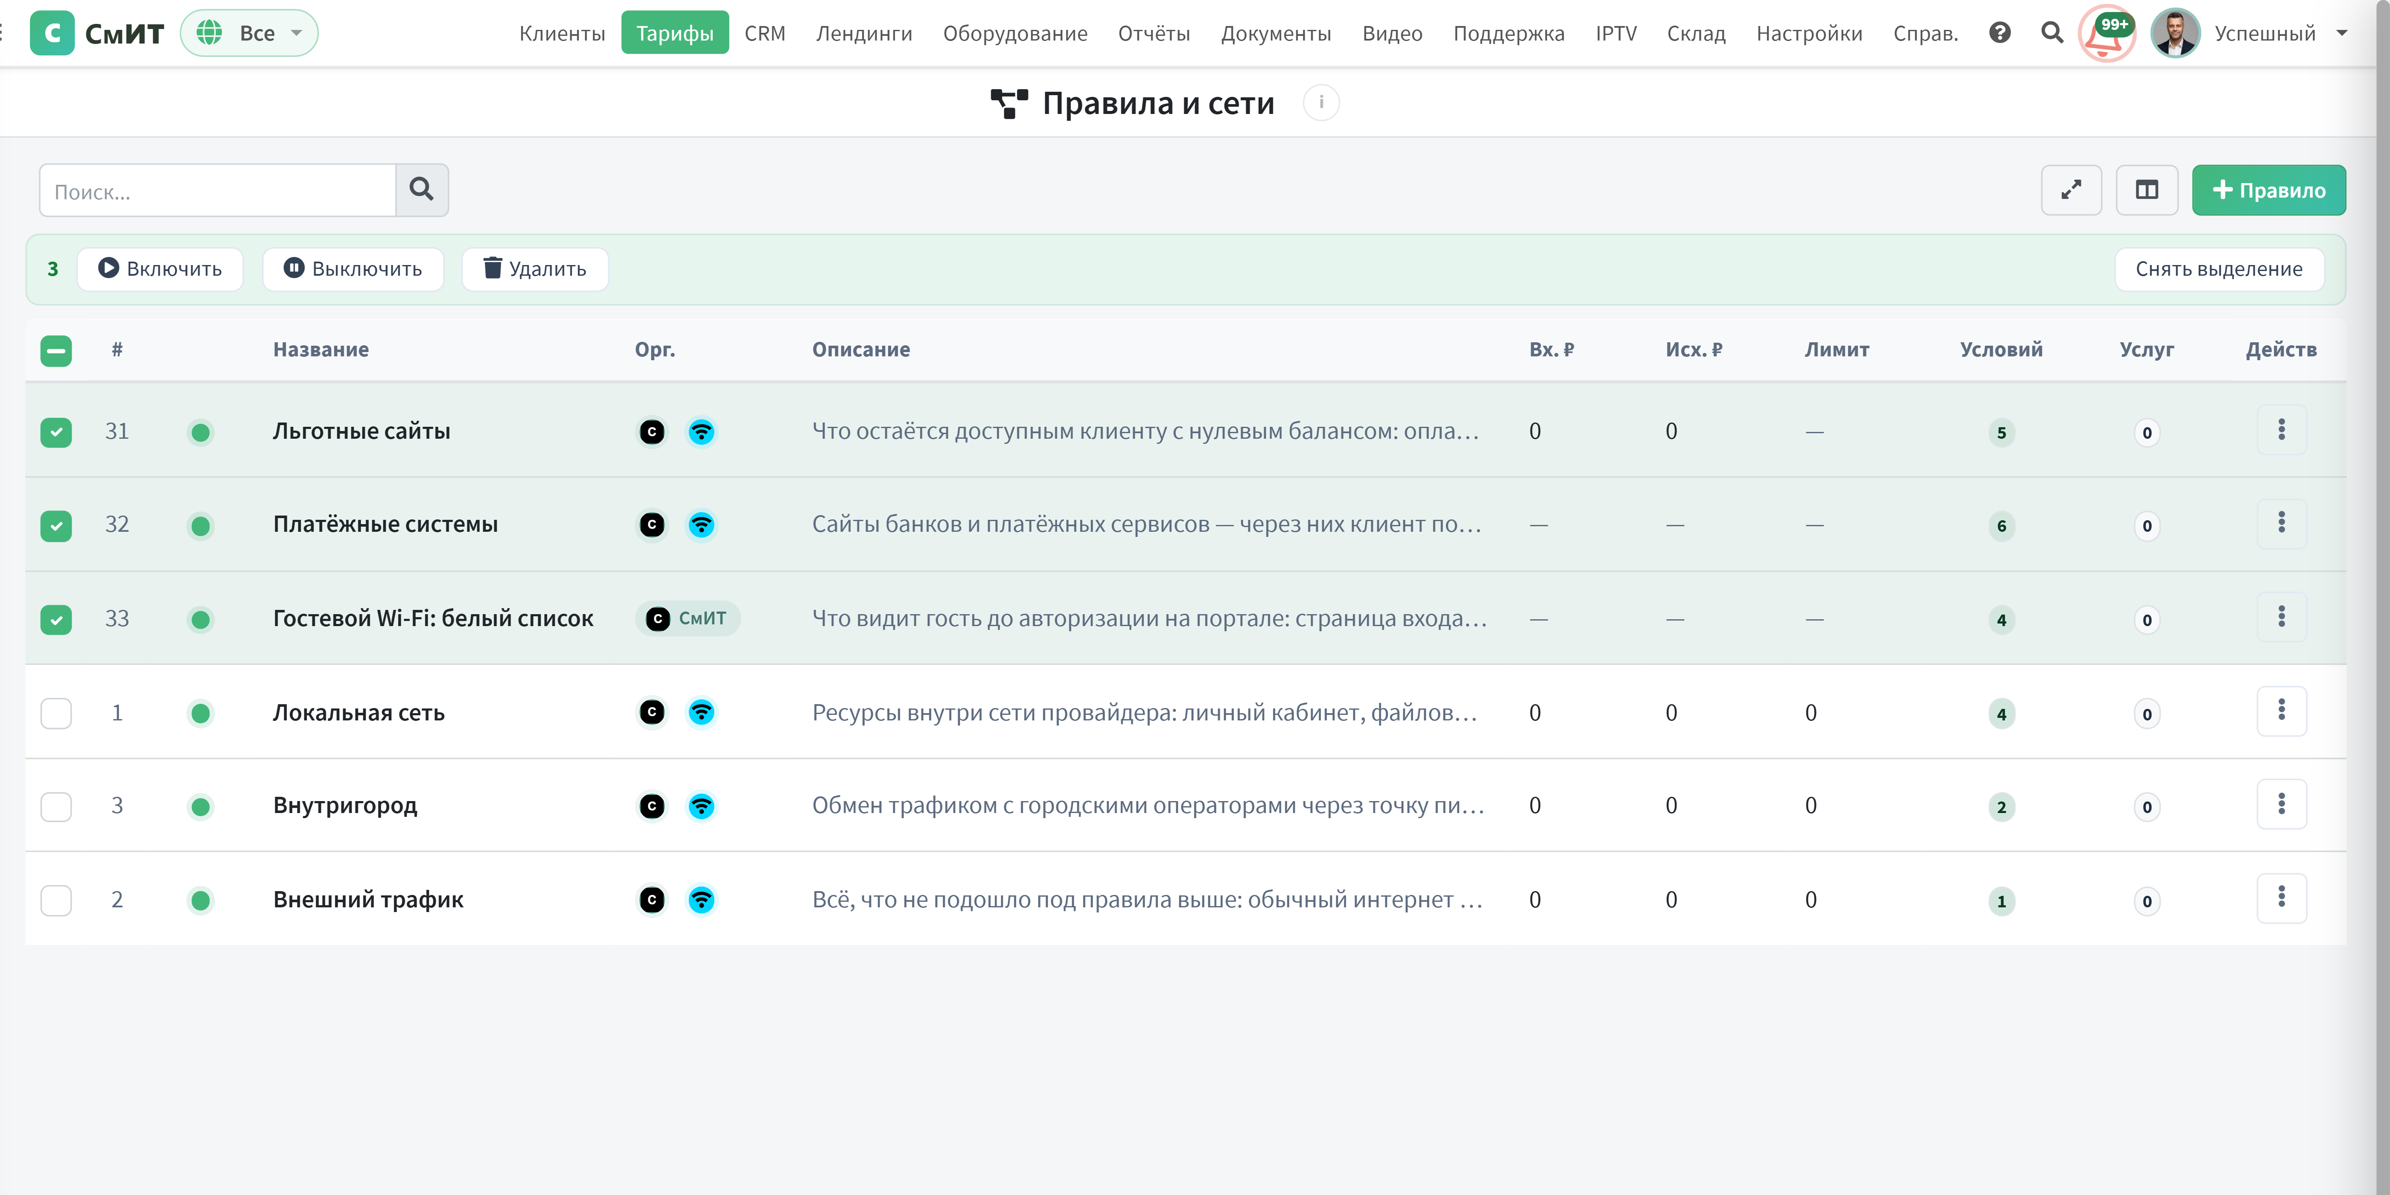The height and width of the screenshot is (1195, 2390).
Task: Open actions menu for Гостевой Wi-Fi
Action: pyautogui.click(x=2282, y=617)
